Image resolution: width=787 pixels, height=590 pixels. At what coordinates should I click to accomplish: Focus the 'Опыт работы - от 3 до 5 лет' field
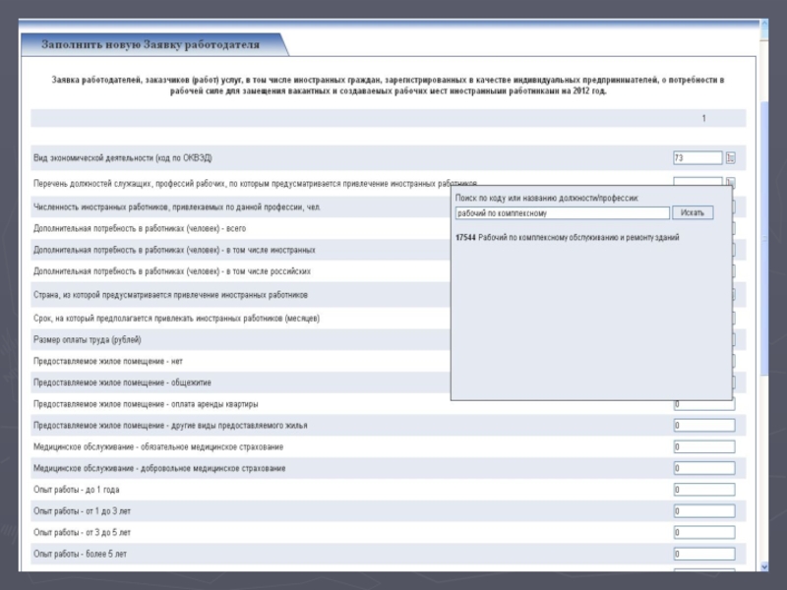click(x=703, y=533)
